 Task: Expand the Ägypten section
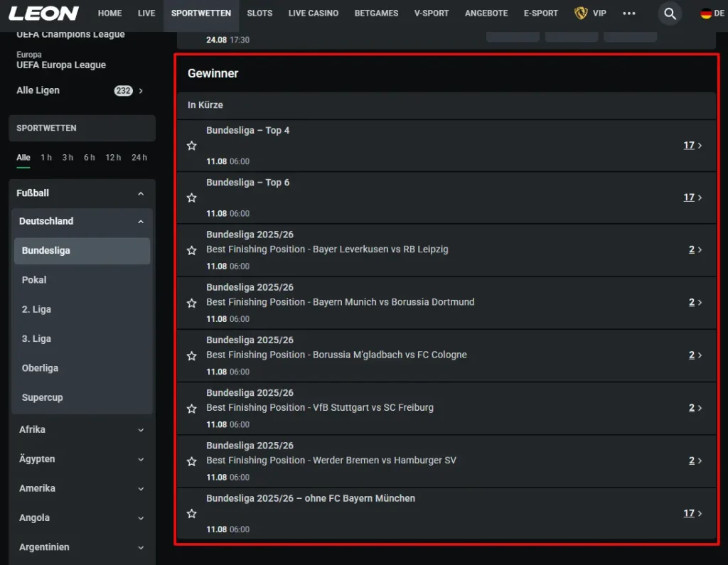(141, 459)
